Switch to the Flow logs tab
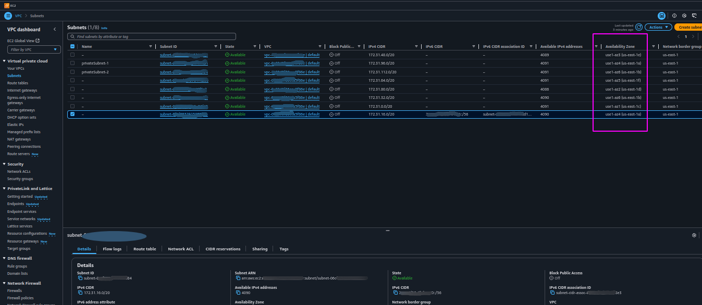Image resolution: width=702 pixels, height=305 pixels. point(112,249)
